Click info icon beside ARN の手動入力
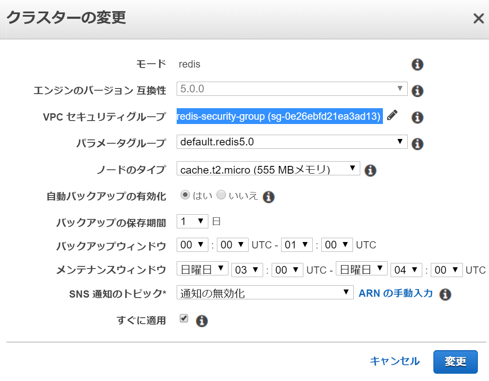Viewport: 489px width, 381px height. [x=445, y=294]
